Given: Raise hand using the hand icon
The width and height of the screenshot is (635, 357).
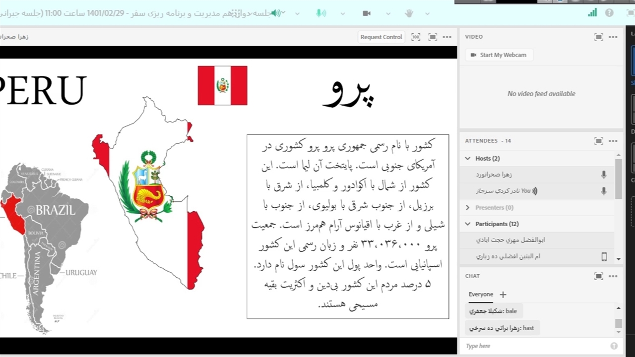Looking at the screenshot, I should pos(409,13).
